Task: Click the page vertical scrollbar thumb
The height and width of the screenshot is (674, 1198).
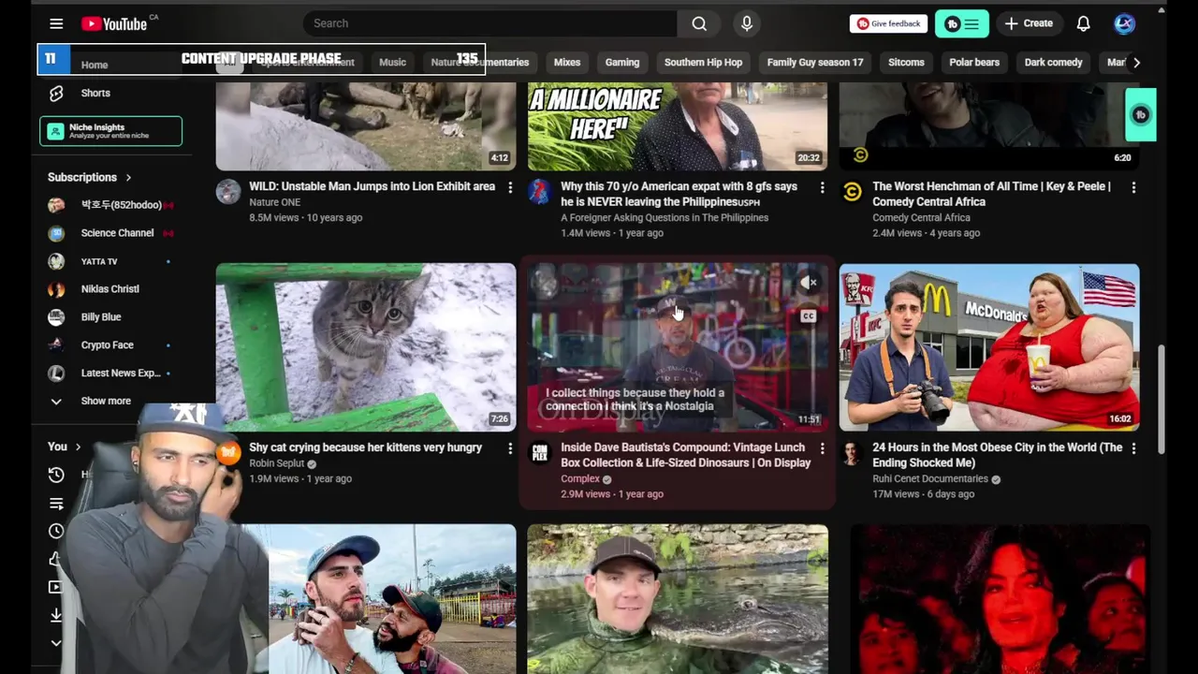Action: coord(1161,398)
